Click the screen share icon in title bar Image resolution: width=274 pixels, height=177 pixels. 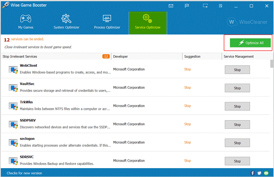(205, 6)
